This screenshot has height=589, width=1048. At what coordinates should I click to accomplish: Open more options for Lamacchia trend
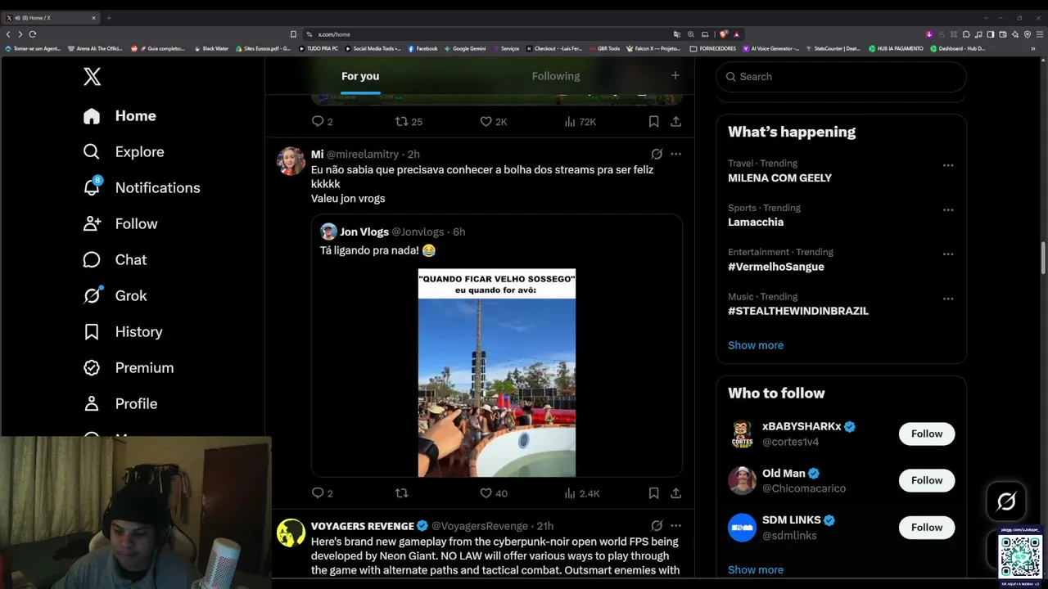[948, 209]
